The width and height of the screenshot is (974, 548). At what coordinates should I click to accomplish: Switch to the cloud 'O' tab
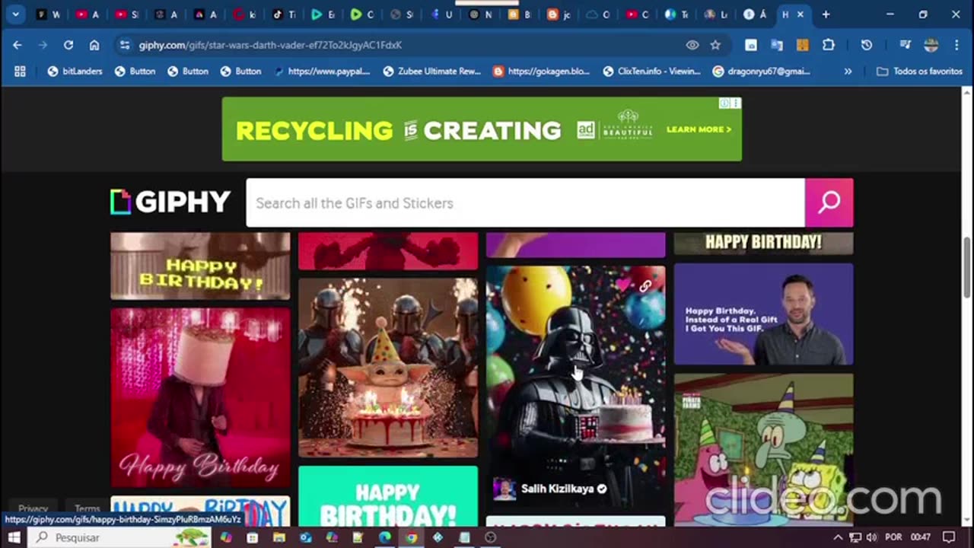[599, 14]
